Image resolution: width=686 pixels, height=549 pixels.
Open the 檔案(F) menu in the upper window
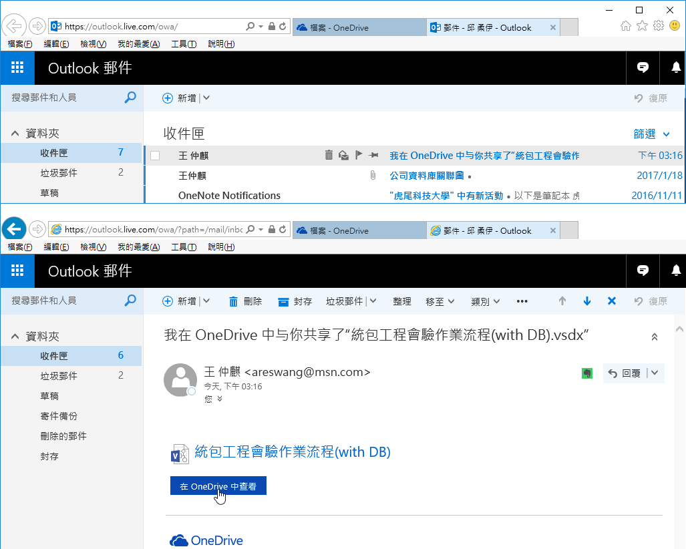click(20, 43)
